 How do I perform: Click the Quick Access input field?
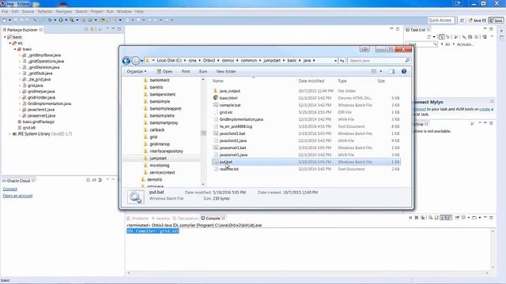pyautogui.click(x=441, y=21)
